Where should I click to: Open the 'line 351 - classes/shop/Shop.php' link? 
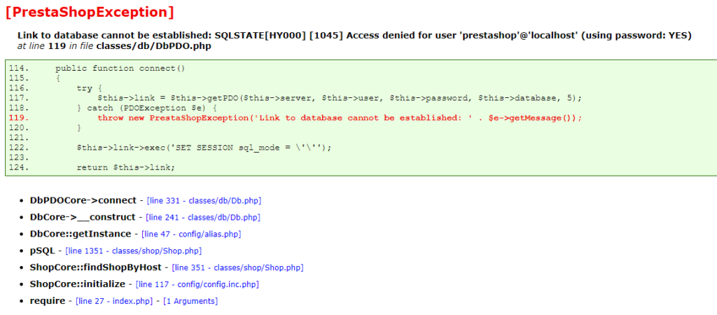coord(237,267)
